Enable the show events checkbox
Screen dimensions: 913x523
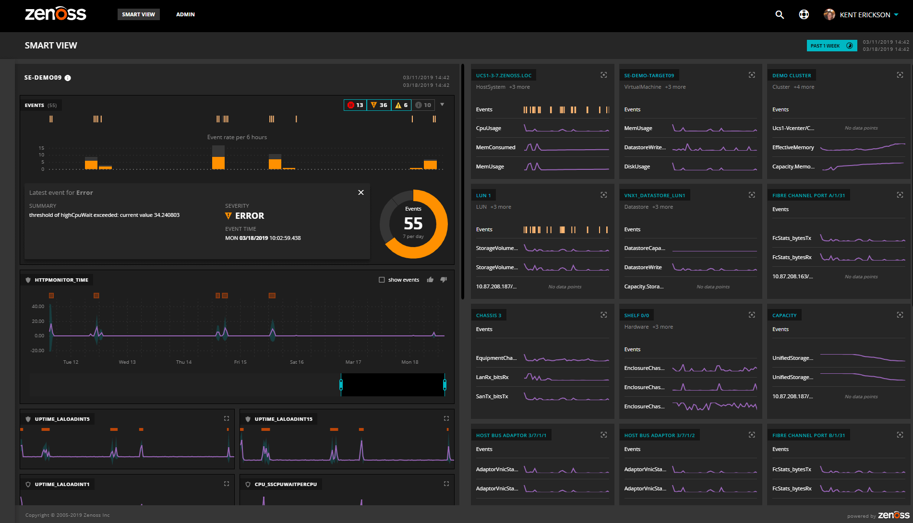(x=382, y=280)
